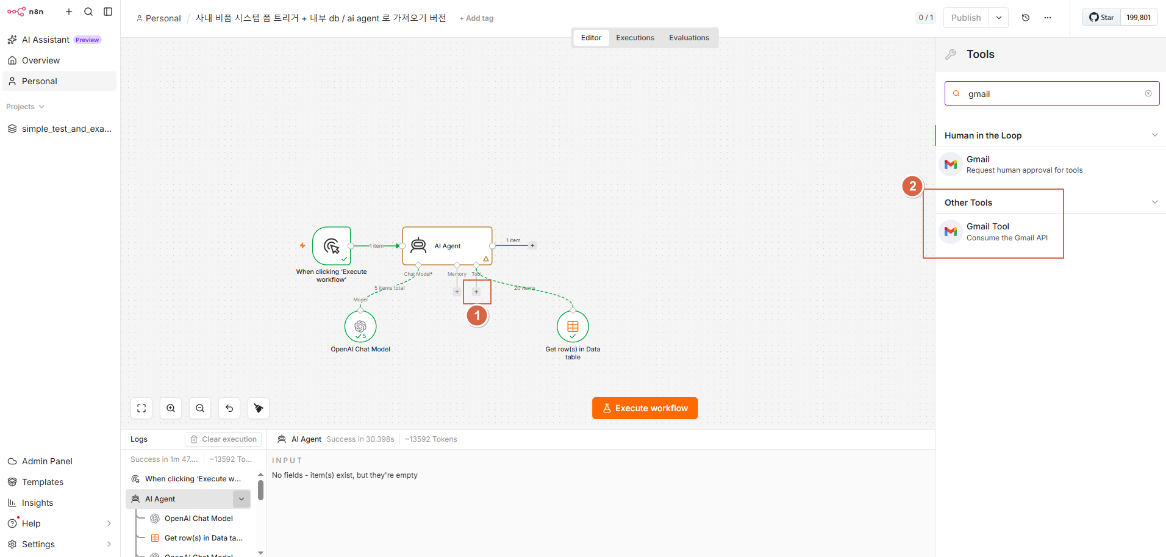Zoom out on the canvas

[200, 408]
